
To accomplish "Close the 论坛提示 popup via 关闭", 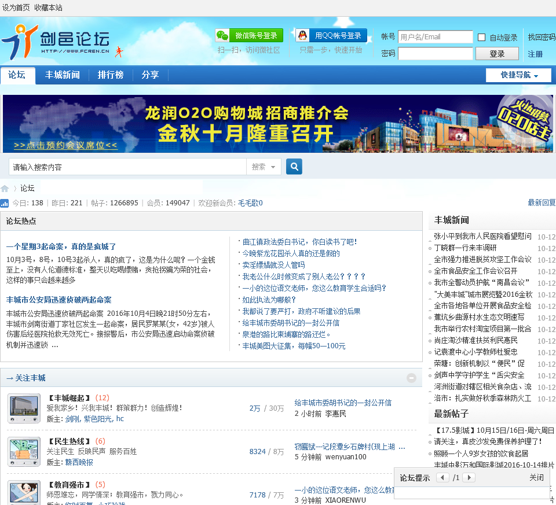I will pyautogui.click(x=536, y=477).
